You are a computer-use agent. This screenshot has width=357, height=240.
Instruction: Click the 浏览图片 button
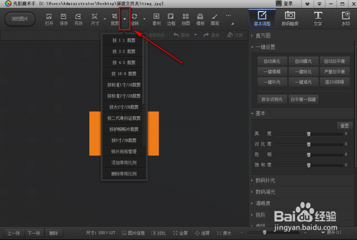point(20,19)
